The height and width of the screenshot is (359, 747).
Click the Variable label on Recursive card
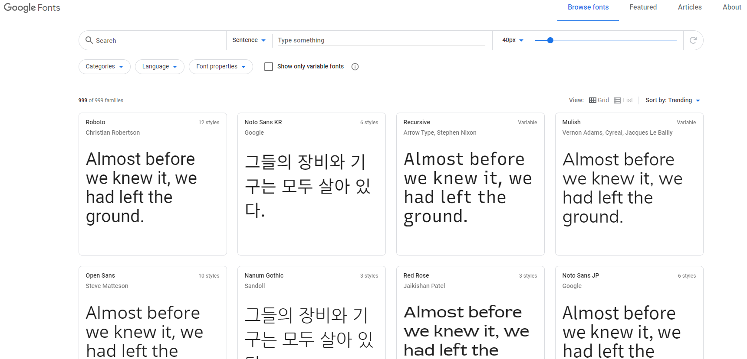[527, 123]
